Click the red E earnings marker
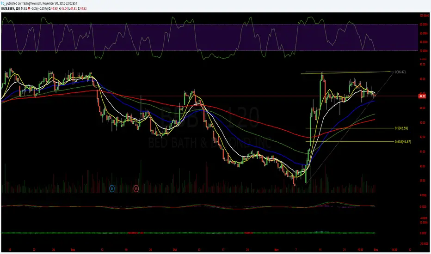This screenshot has height=254, width=431. (136, 188)
